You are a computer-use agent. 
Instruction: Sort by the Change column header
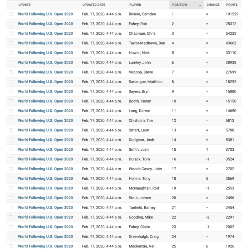point(213,5)
